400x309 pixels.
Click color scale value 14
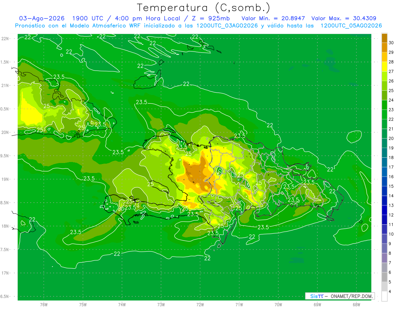point(391,196)
